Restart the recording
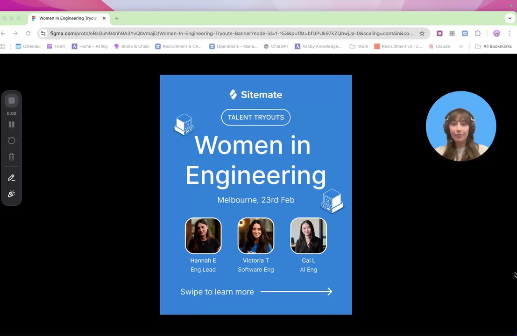517x336 pixels. click(x=12, y=140)
